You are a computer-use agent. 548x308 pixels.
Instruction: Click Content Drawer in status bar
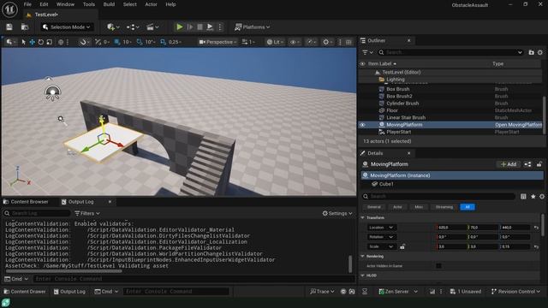point(25,292)
